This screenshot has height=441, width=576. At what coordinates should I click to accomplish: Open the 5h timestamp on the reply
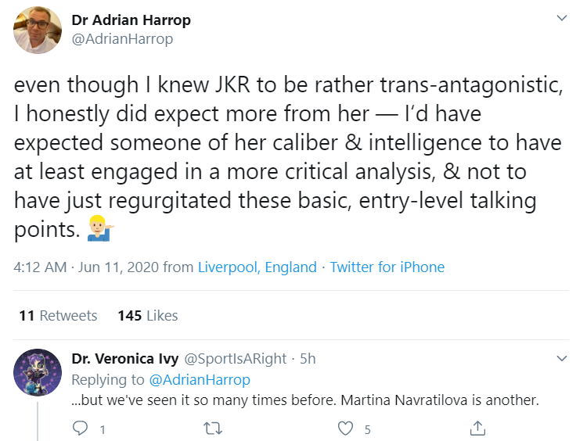308,359
